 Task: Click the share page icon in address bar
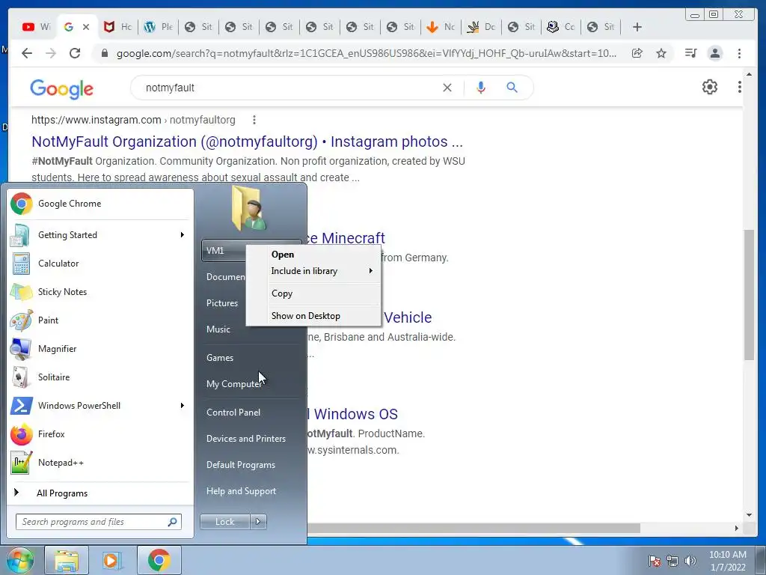pyautogui.click(x=637, y=53)
